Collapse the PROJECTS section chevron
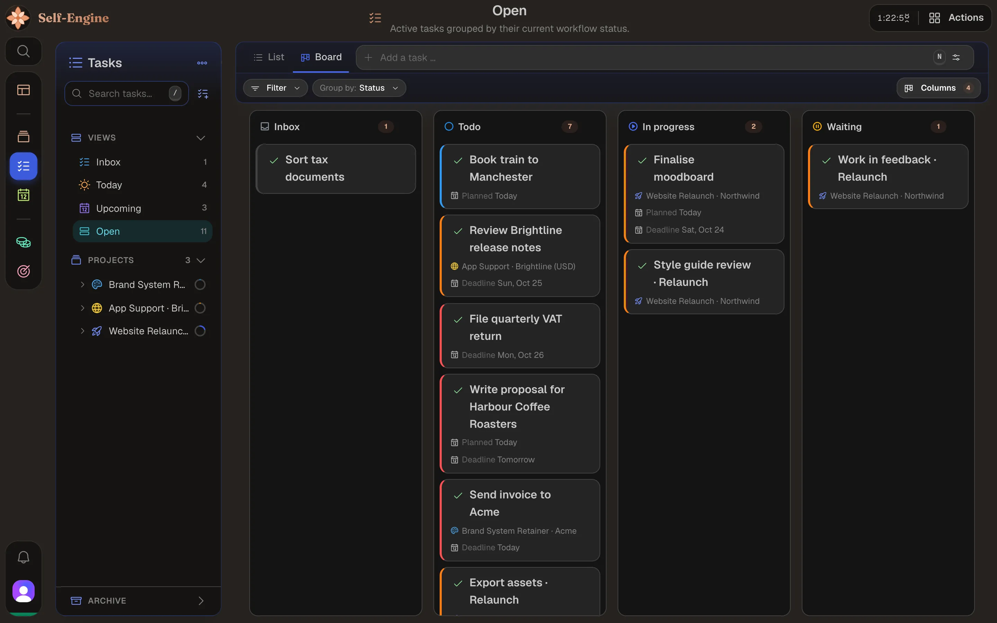 coord(201,260)
